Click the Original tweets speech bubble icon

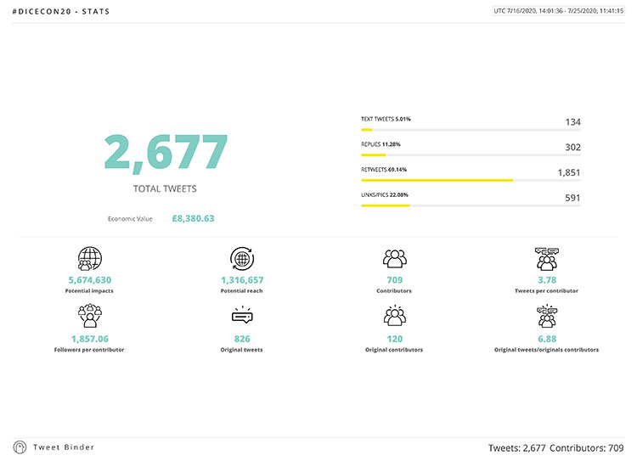coord(242,316)
